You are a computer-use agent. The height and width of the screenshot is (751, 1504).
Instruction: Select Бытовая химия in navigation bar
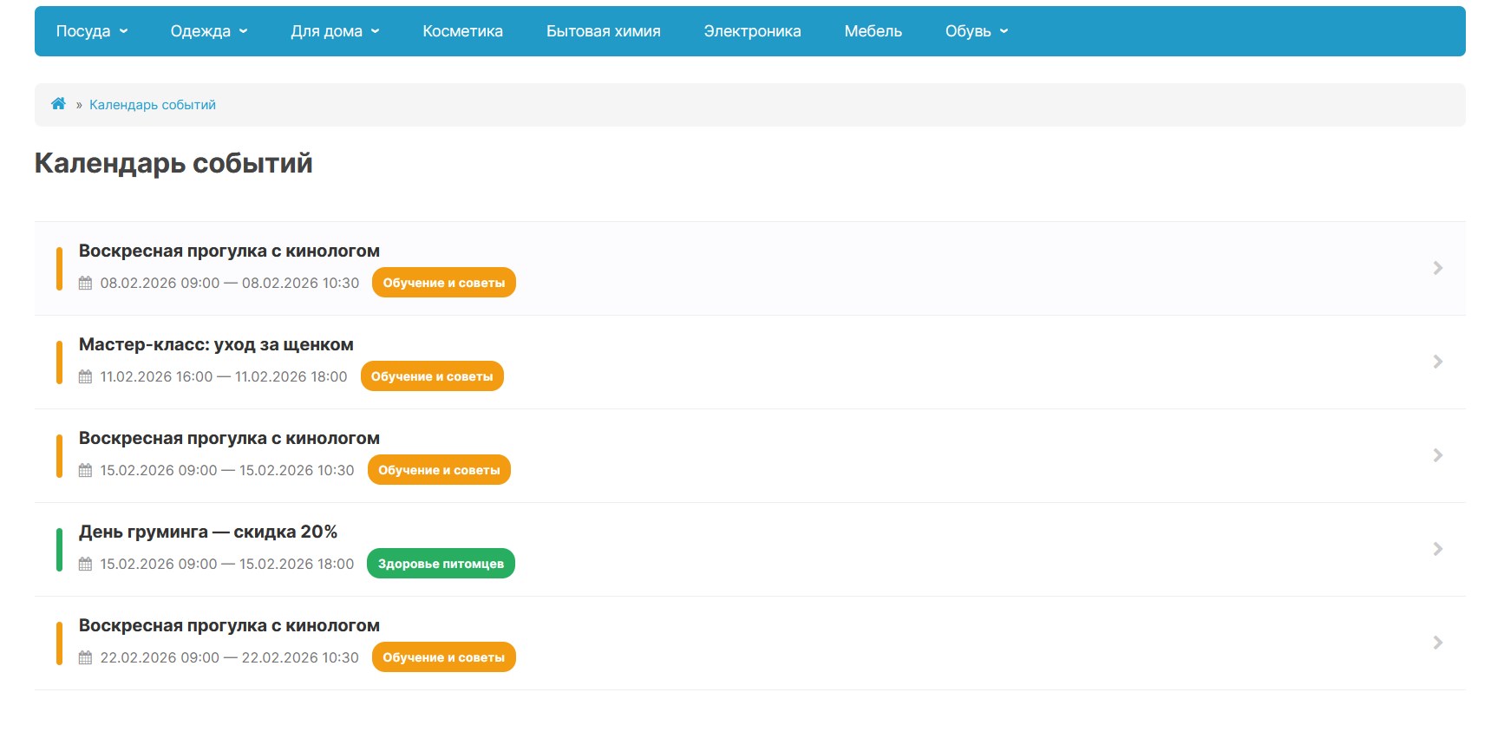(603, 31)
